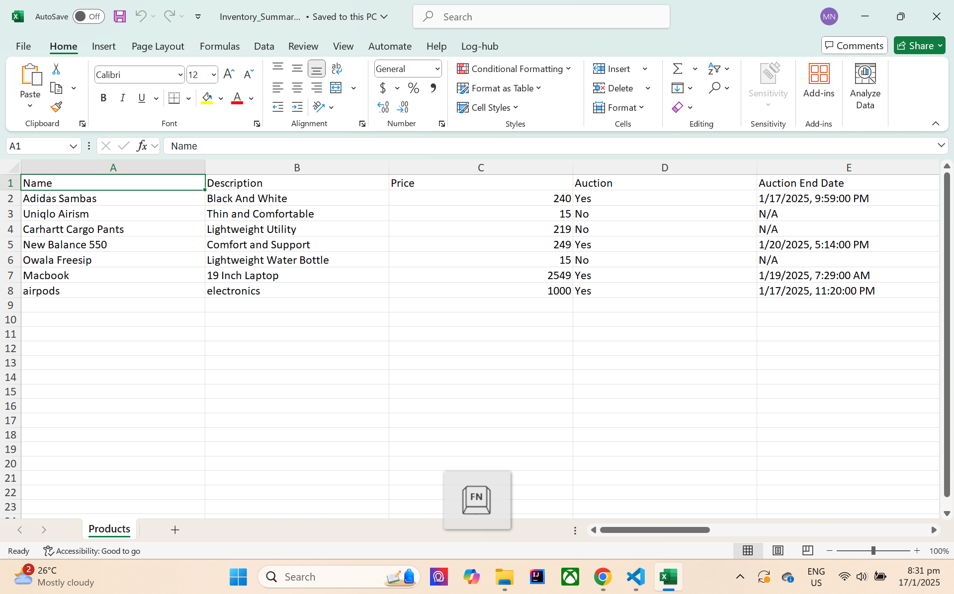Open the font size dropdown
This screenshot has height=594, width=954.
213,75
